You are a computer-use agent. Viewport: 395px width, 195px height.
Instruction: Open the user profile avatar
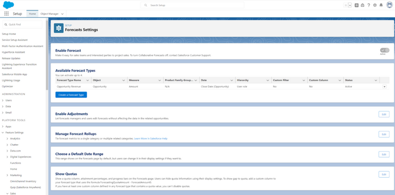[390, 5]
